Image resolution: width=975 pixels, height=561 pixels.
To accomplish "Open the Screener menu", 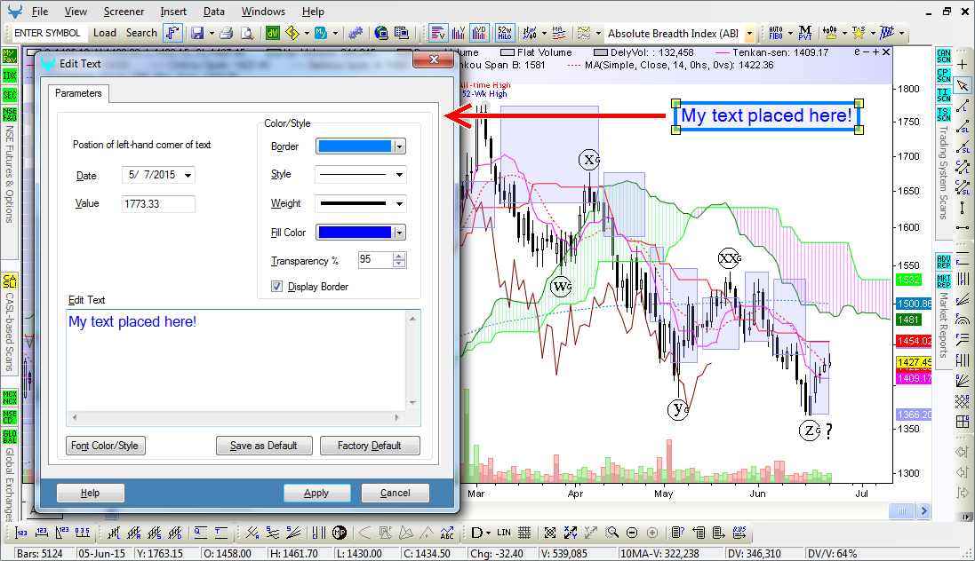I will click(x=124, y=12).
